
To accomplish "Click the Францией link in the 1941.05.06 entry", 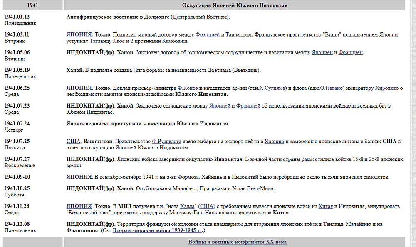I will 350,53.
